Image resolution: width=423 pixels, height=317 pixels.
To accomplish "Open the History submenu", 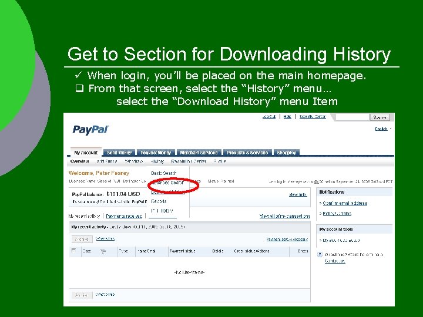I will (157, 161).
